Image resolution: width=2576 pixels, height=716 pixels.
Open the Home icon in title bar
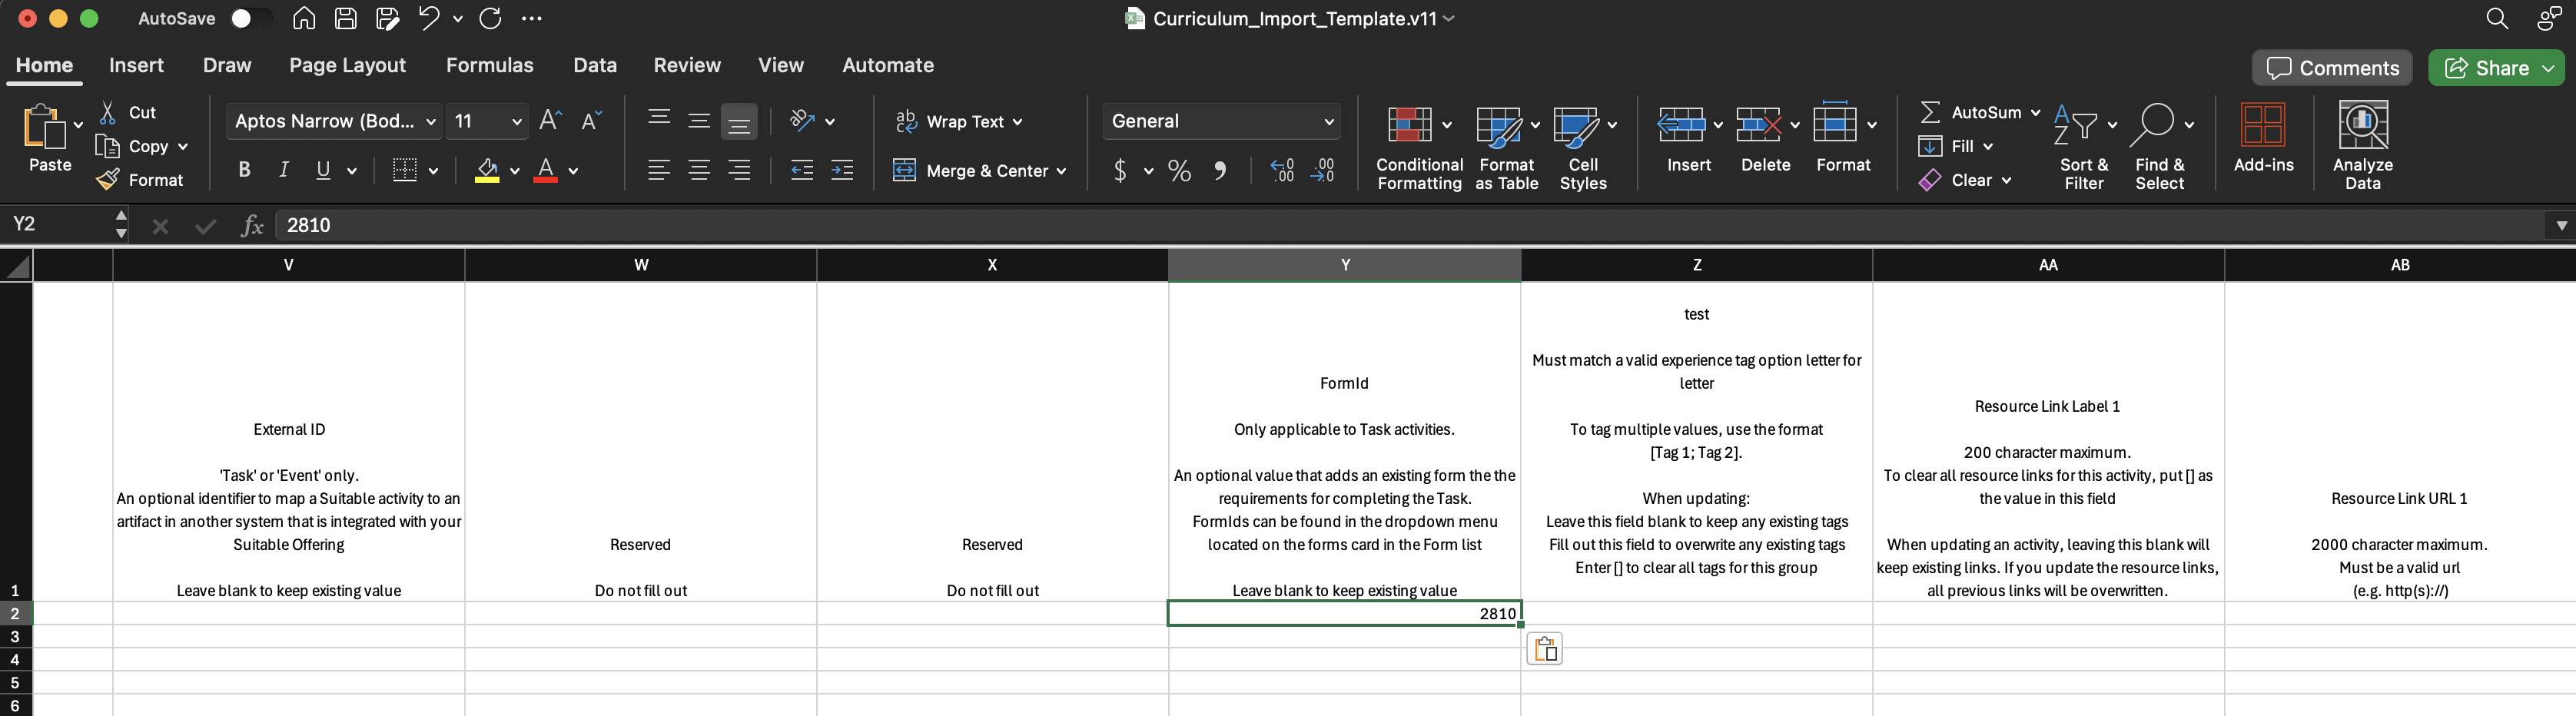coord(304,18)
